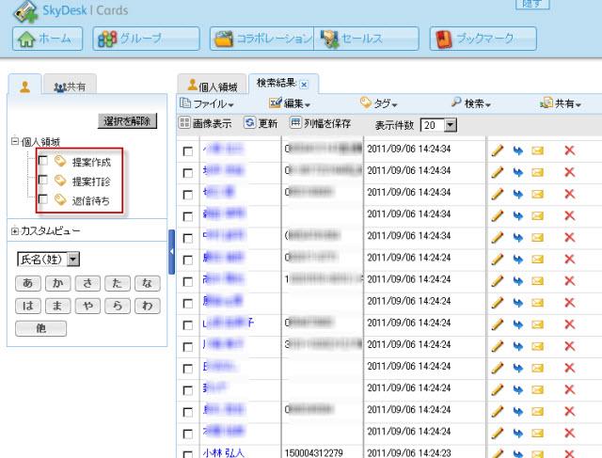Select the 提案作成 tag label

(x=91, y=163)
